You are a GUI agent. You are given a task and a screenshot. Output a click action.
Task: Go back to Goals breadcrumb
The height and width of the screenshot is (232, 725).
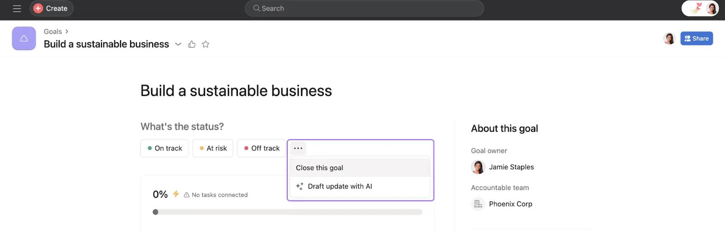[53, 32]
